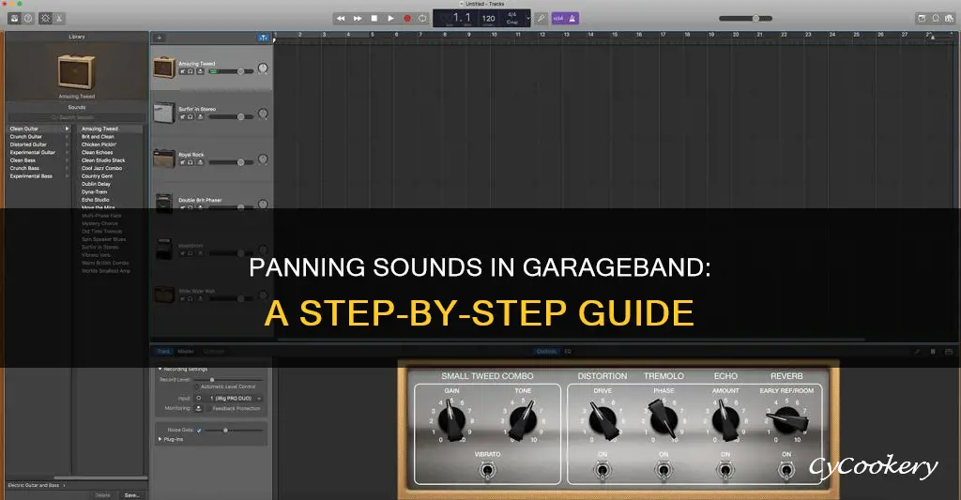
Task: Toggle the count-in 1234 button
Action: 558,19
